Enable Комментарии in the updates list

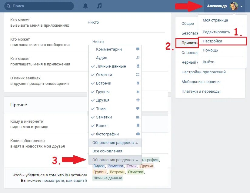point(115,49)
